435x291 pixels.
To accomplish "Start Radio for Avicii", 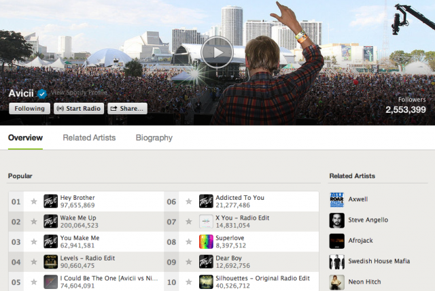I will click(78, 108).
